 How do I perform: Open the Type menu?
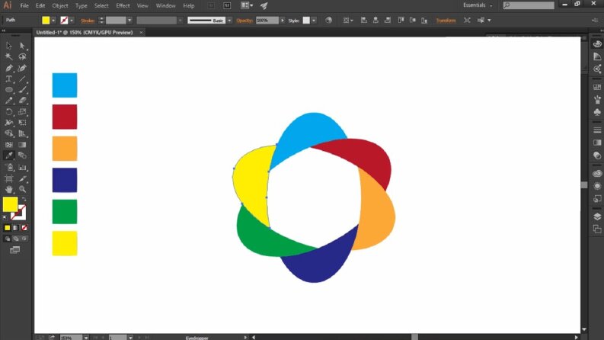[81, 6]
